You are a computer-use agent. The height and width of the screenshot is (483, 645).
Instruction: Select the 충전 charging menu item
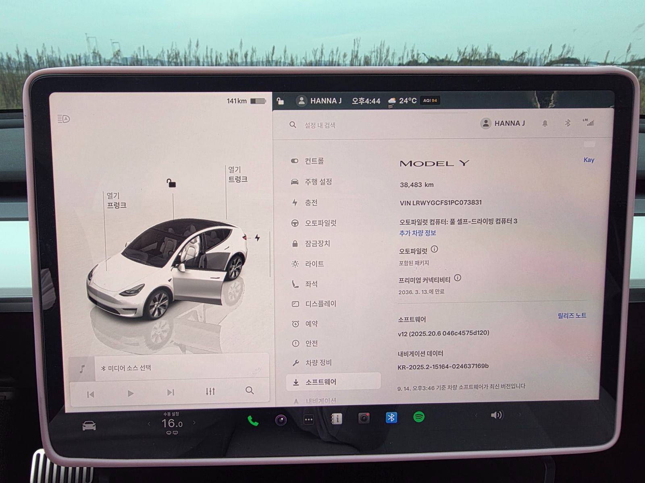[311, 202]
